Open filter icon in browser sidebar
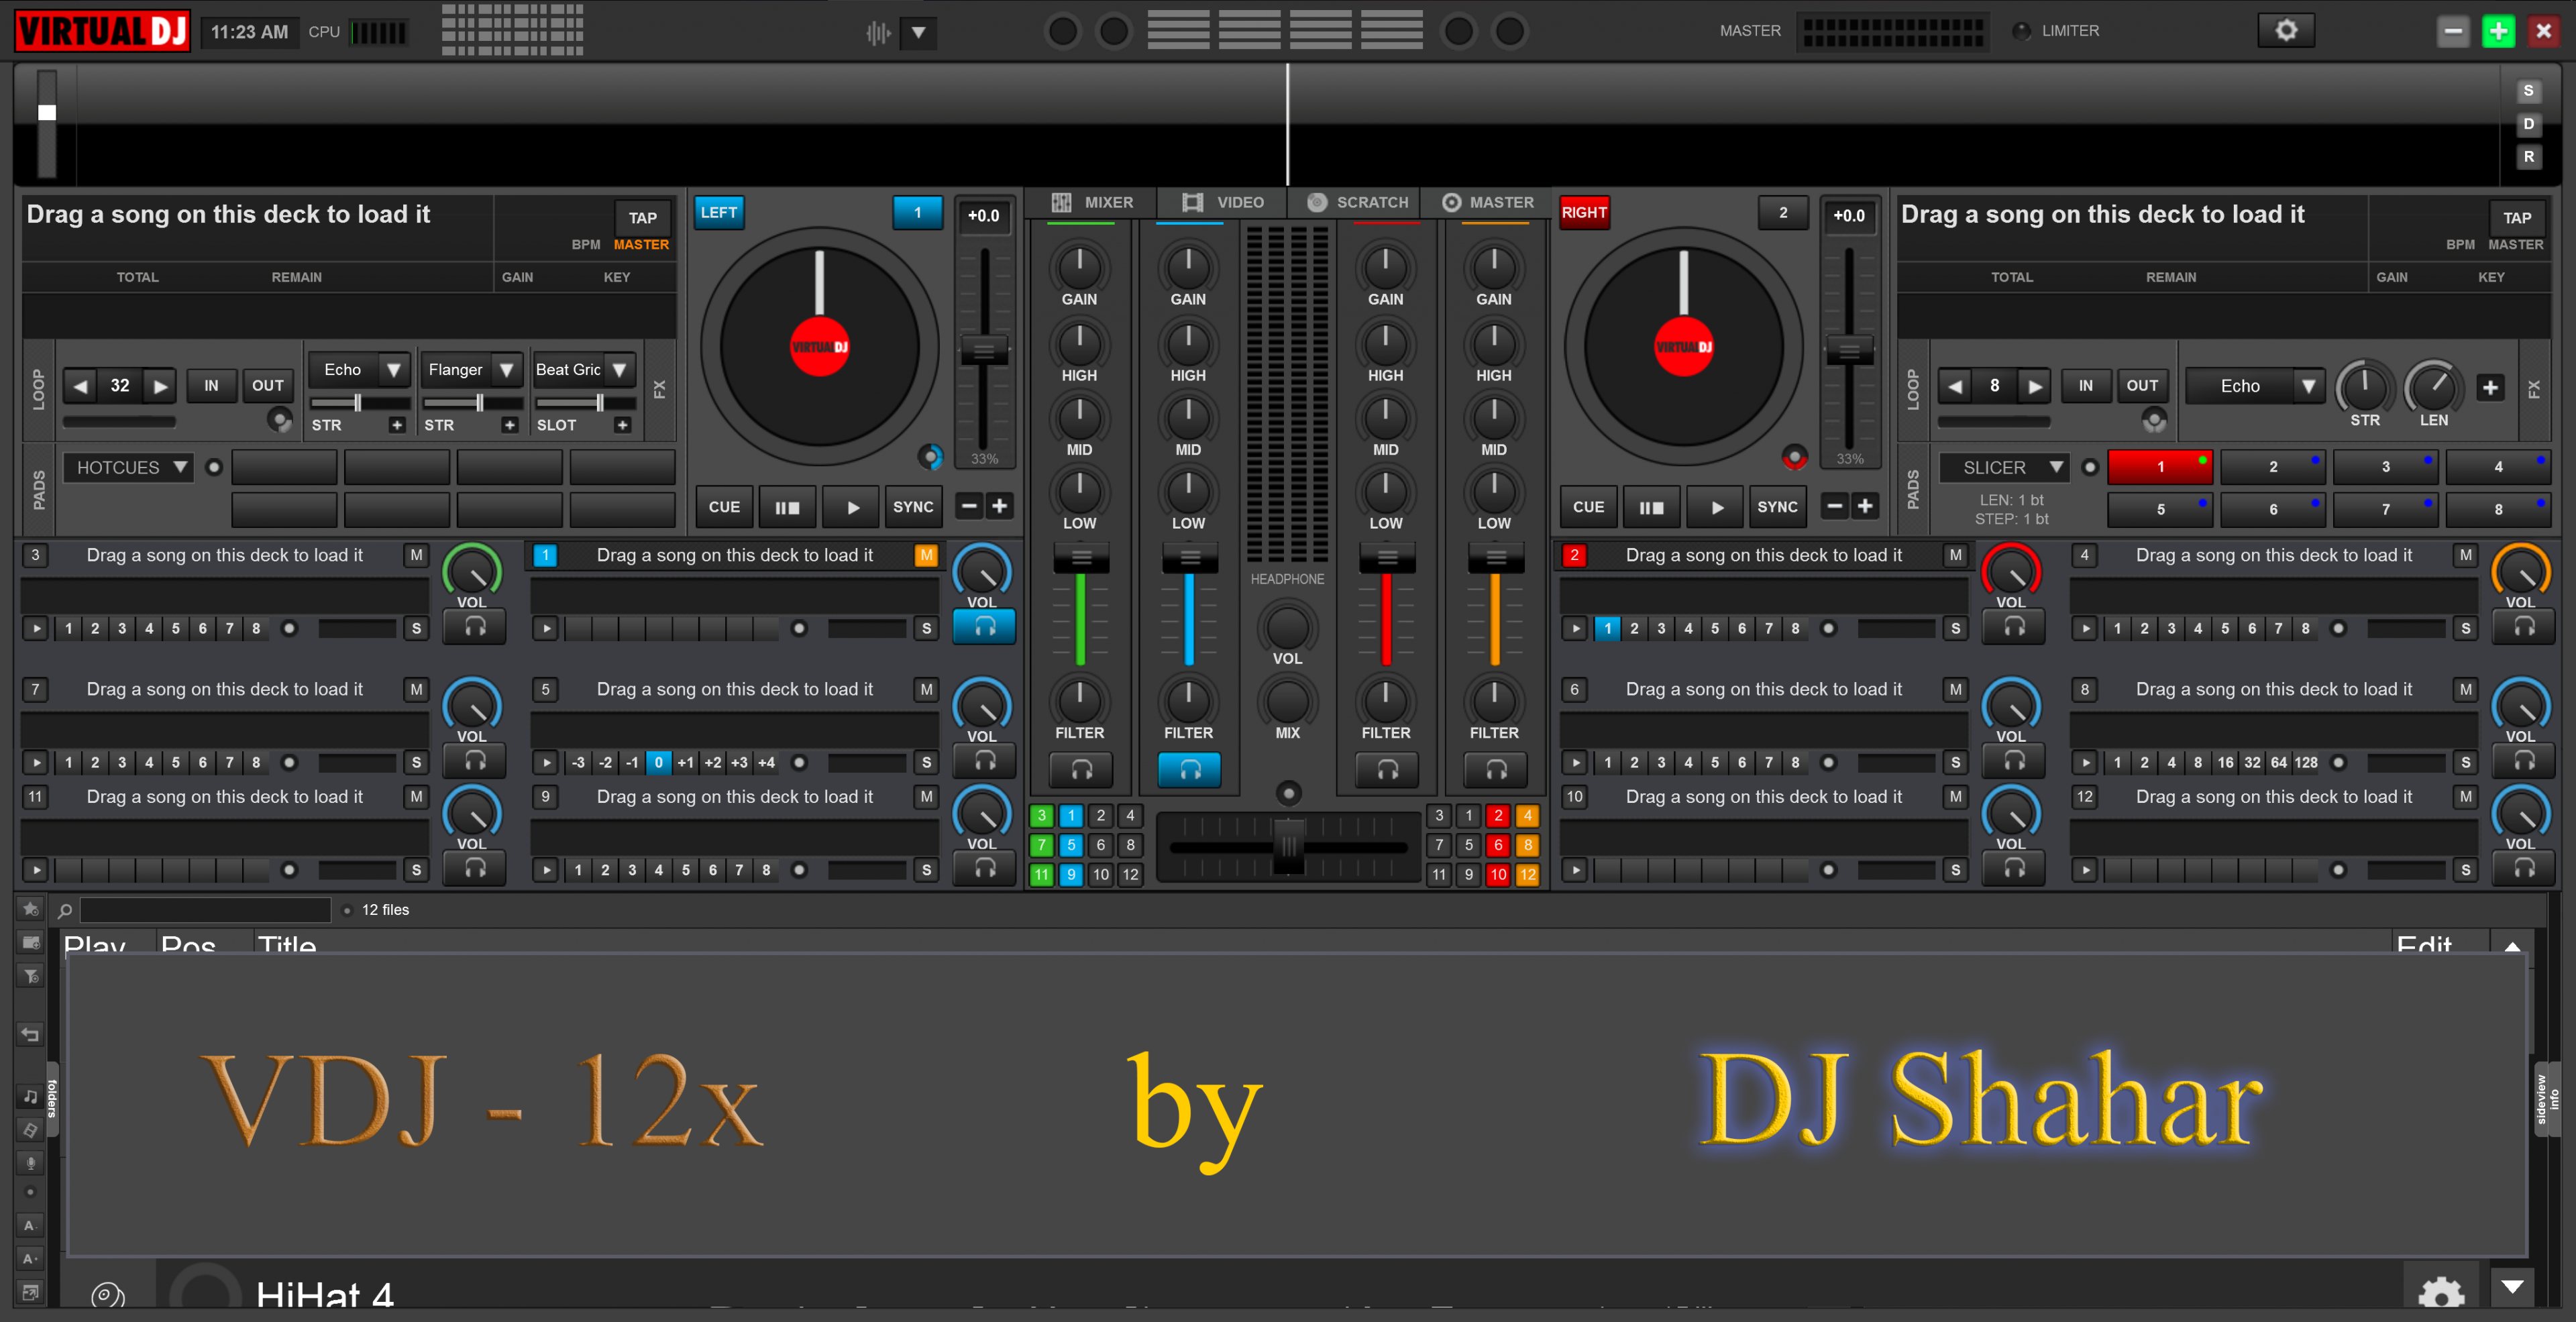Image resolution: width=2576 pixels, height=1322 pixels. pos(30,976)
